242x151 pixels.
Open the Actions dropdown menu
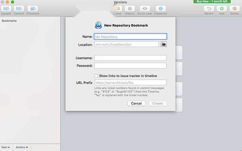pyautogui.click(x=22, y=147)
